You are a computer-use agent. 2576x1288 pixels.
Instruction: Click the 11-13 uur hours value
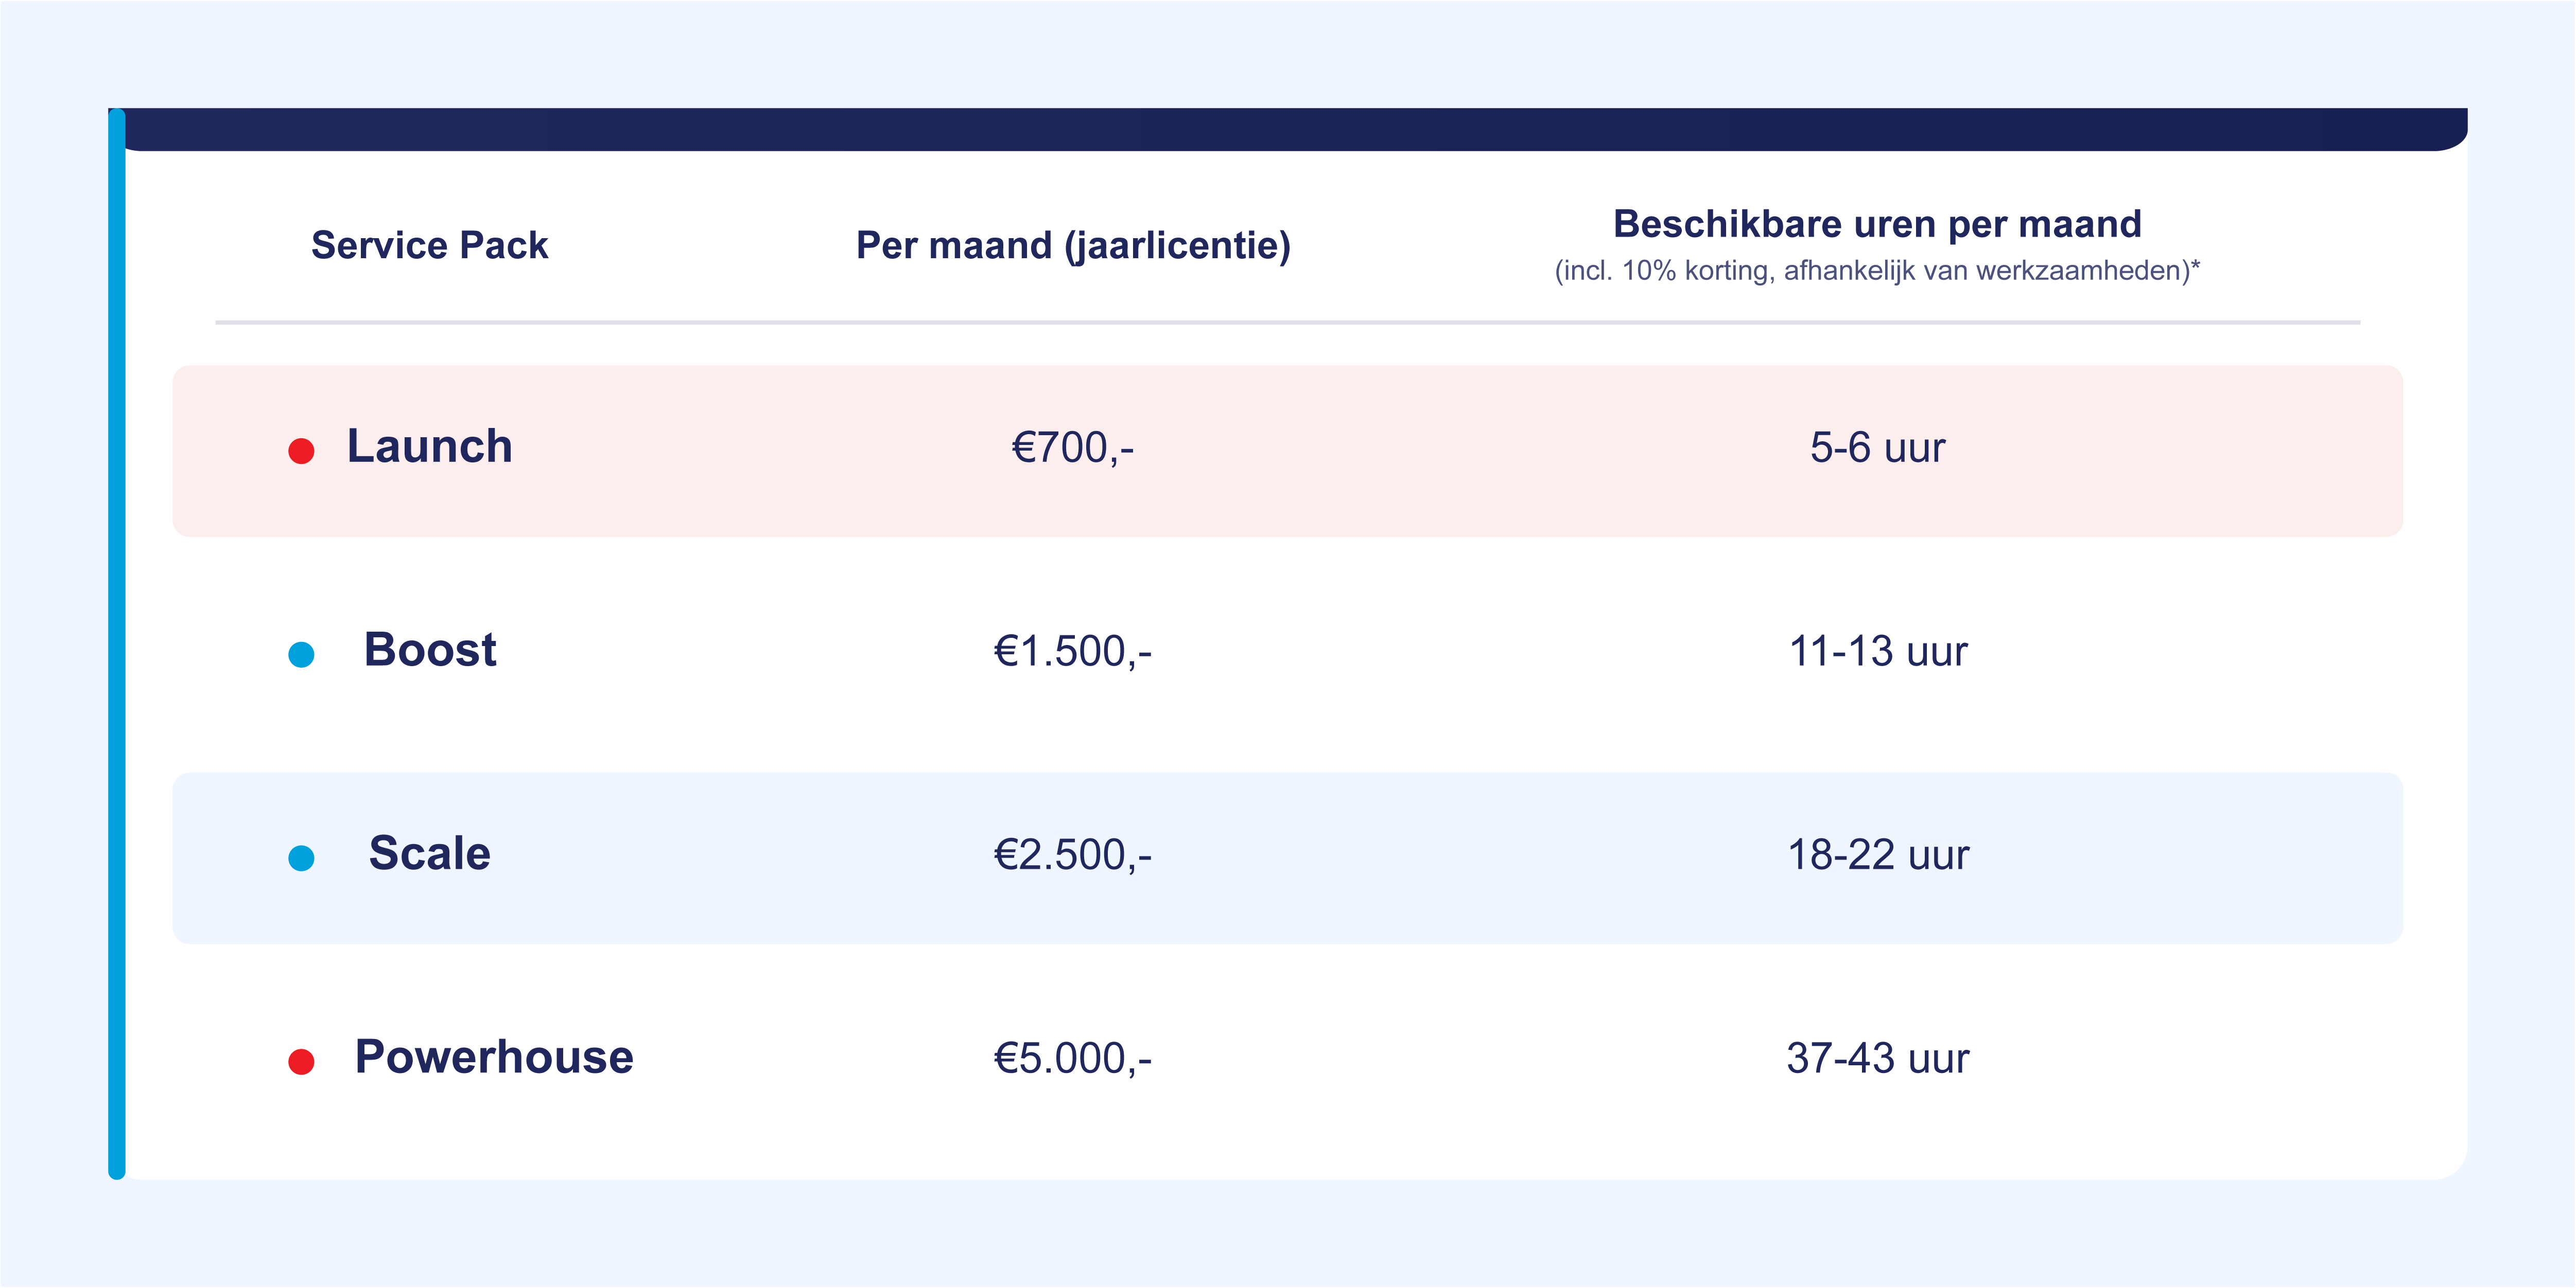(x=1877, y=652)
